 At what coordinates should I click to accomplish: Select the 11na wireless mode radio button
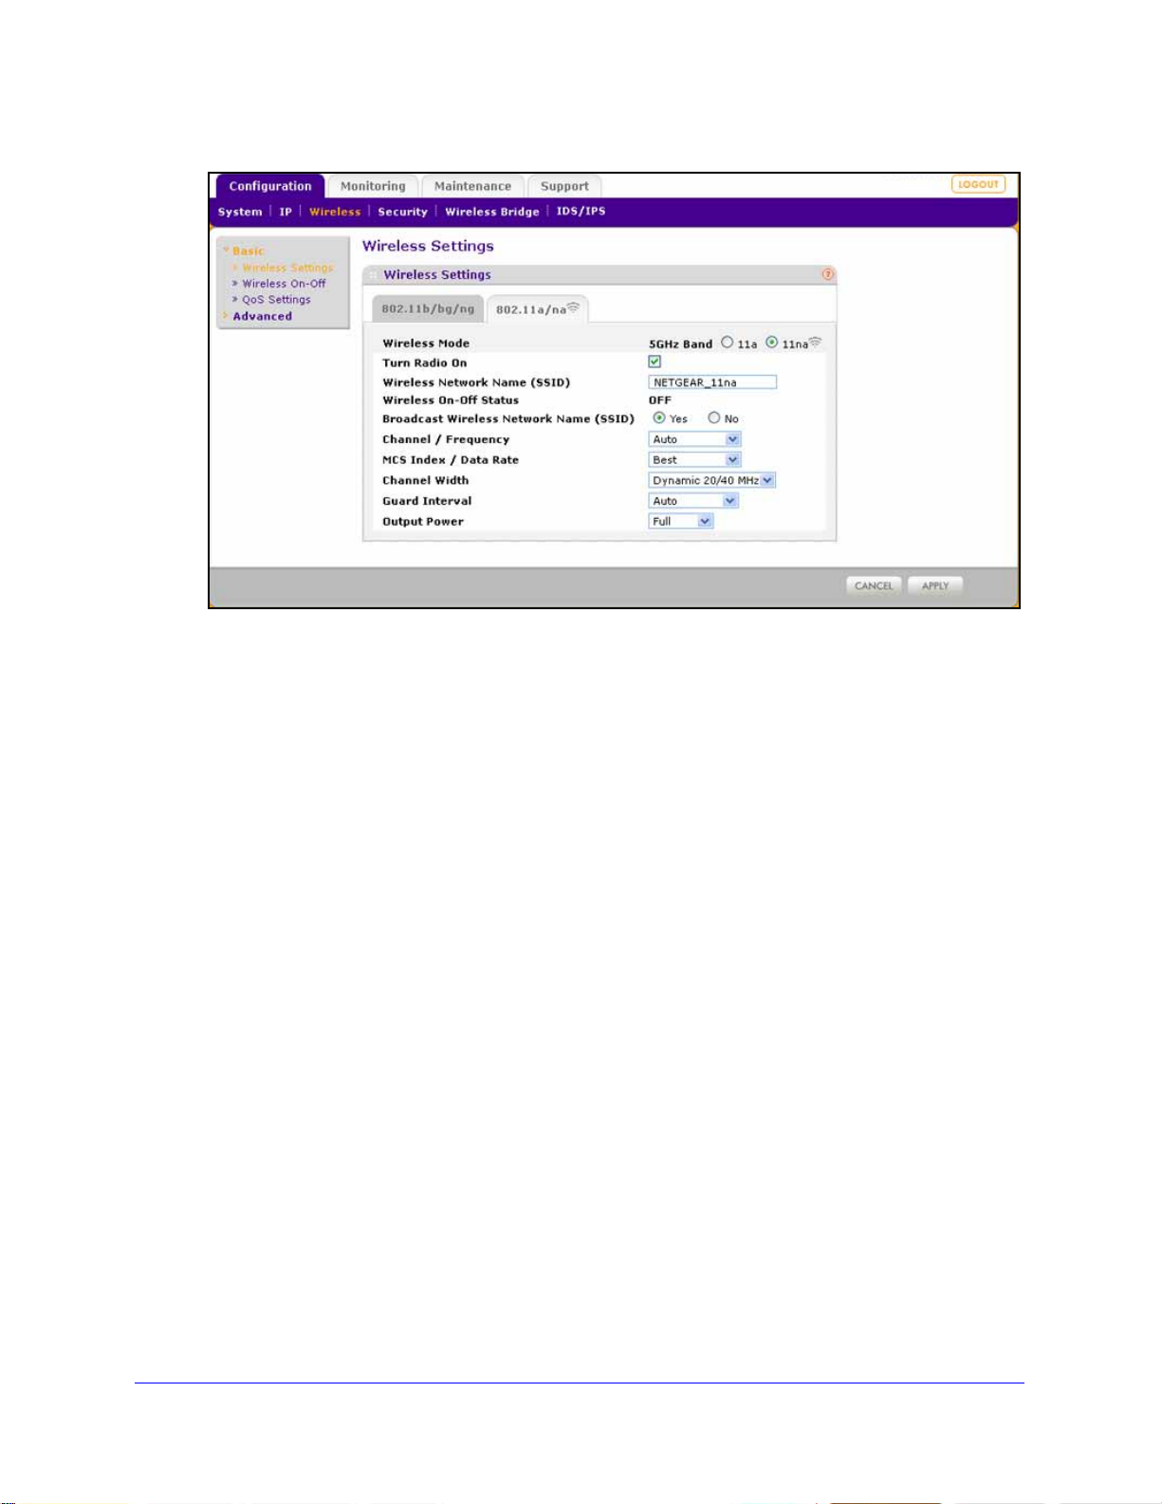(772, 343)
